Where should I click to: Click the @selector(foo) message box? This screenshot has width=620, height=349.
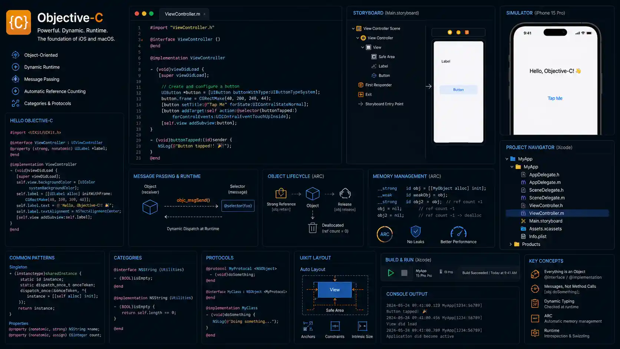coord(238,206)
